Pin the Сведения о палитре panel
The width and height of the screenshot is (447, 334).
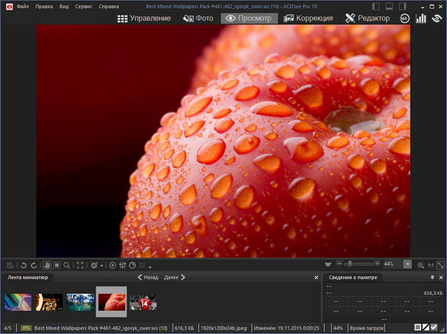(432, 278)
